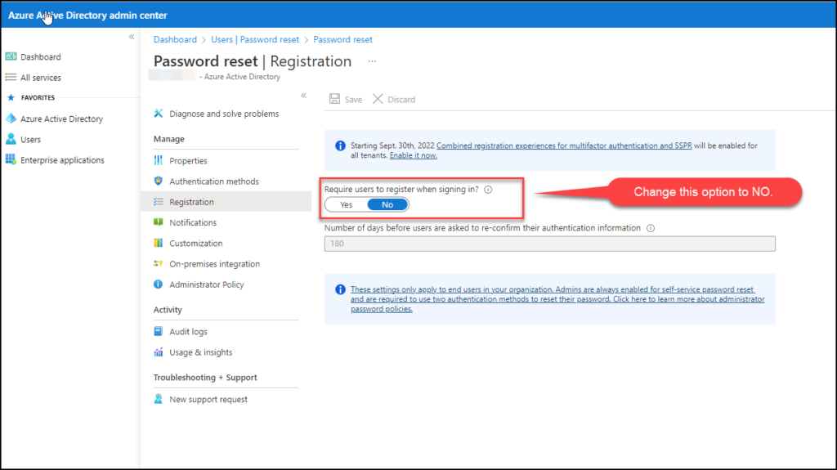Select Authentication methods under Manage
The width and height of the screenshot is (837, 470).
coord(214,181)
